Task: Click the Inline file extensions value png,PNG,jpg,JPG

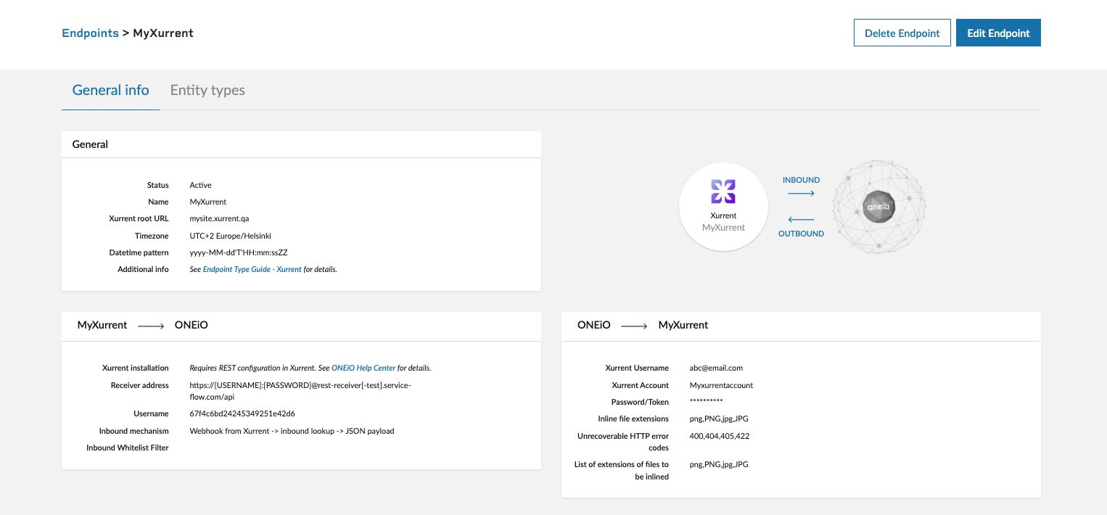Action: point(719,419)
